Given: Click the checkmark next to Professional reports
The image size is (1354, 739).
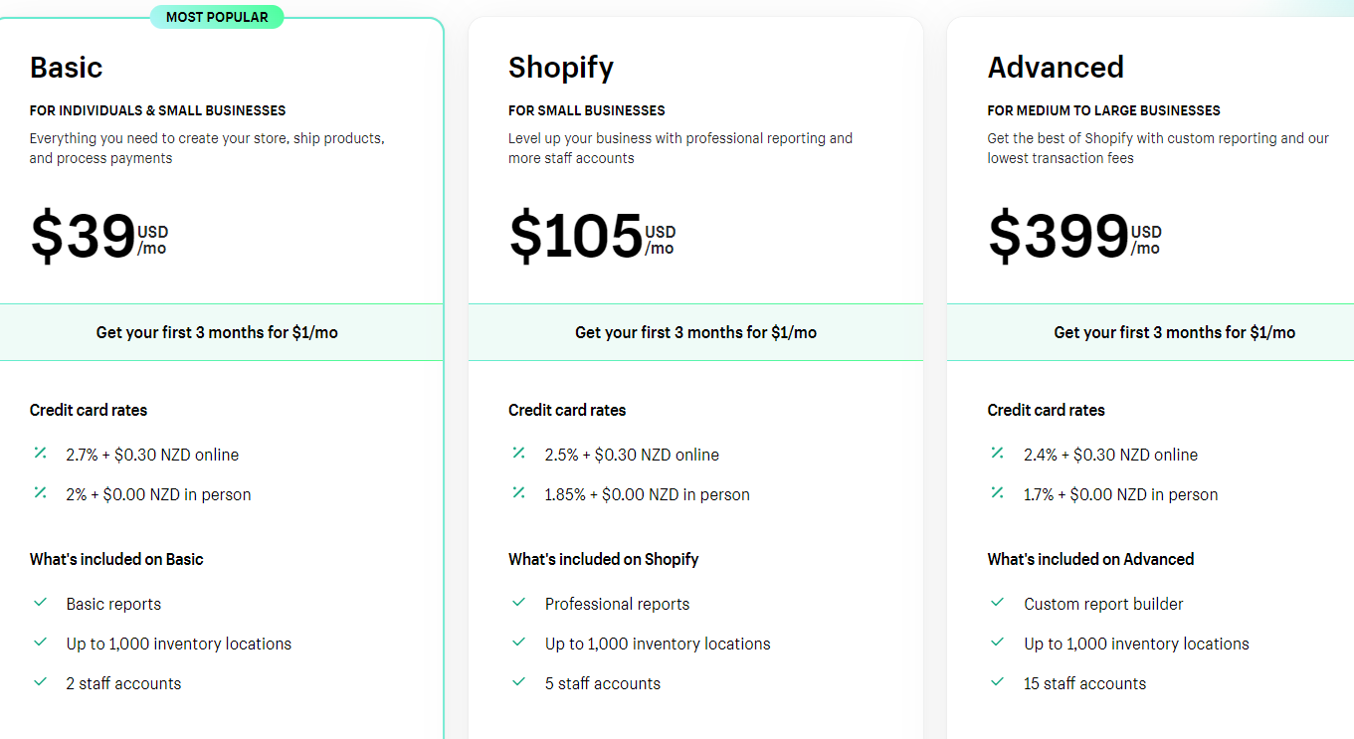Looking at the screenshot, I should tap(518, 603).
